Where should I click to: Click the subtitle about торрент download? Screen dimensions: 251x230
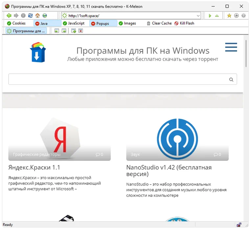pyautogui.click(x=143, y=59)
